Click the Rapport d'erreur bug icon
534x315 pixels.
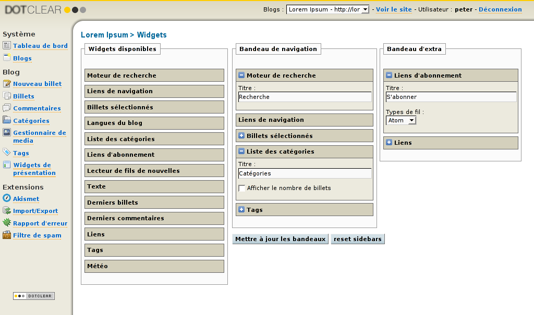coord(6,223)
